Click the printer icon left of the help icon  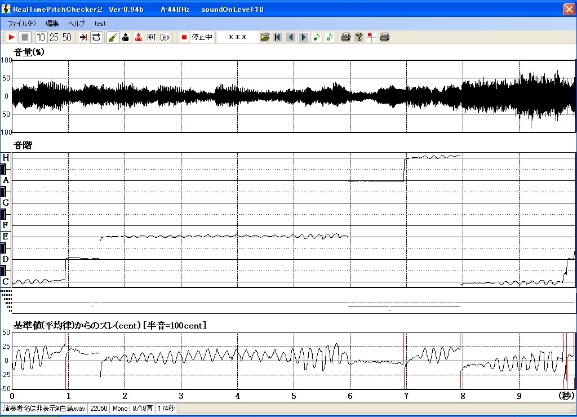[x=345, y=37]
